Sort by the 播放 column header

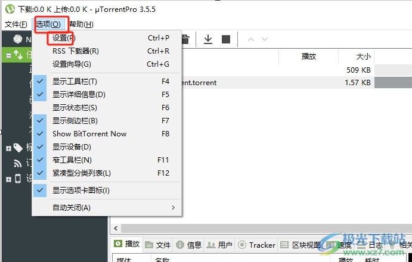(x=308, y=56)
